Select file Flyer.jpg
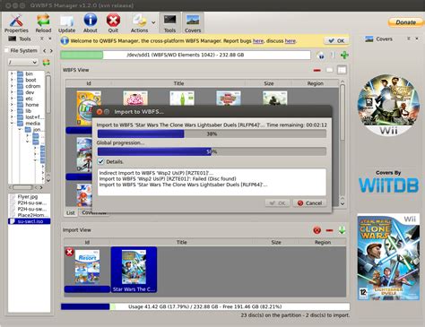The image size is (425, 327). tap(28, 196)
